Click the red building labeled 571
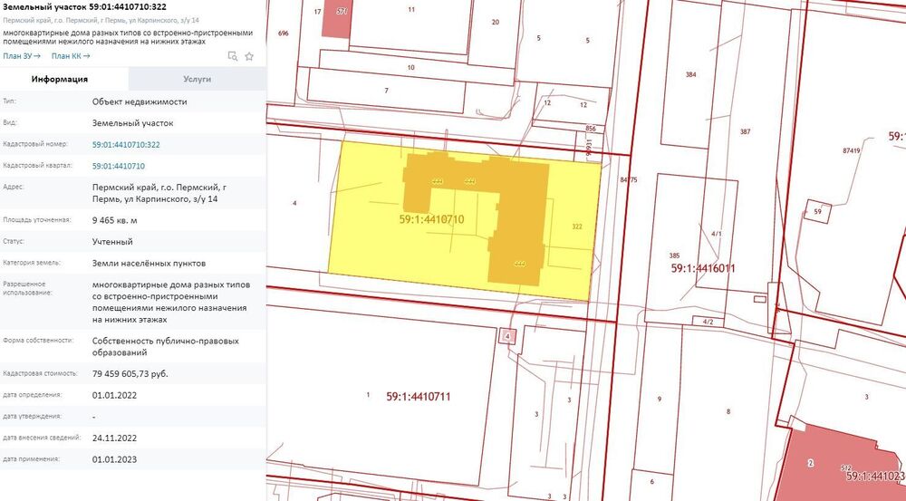 click(x=336, y=18)
